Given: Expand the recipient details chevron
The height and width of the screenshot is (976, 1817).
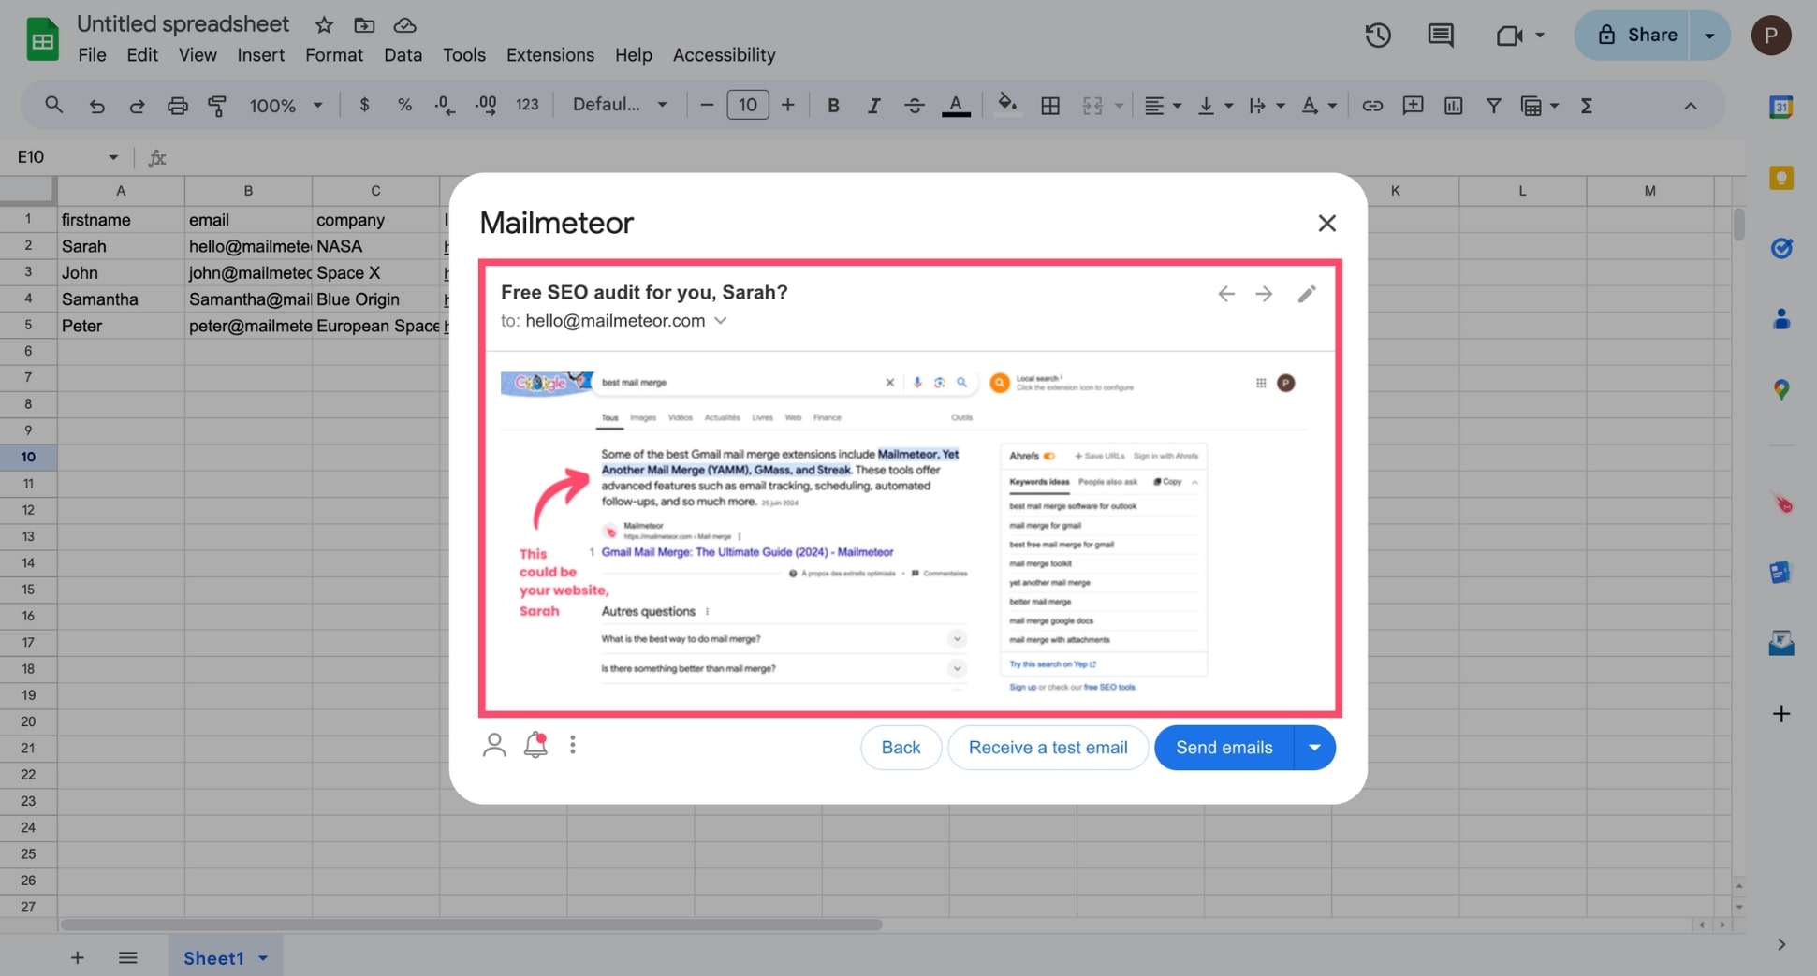Looking at the screenshot, I should click(x=721, y=320).
